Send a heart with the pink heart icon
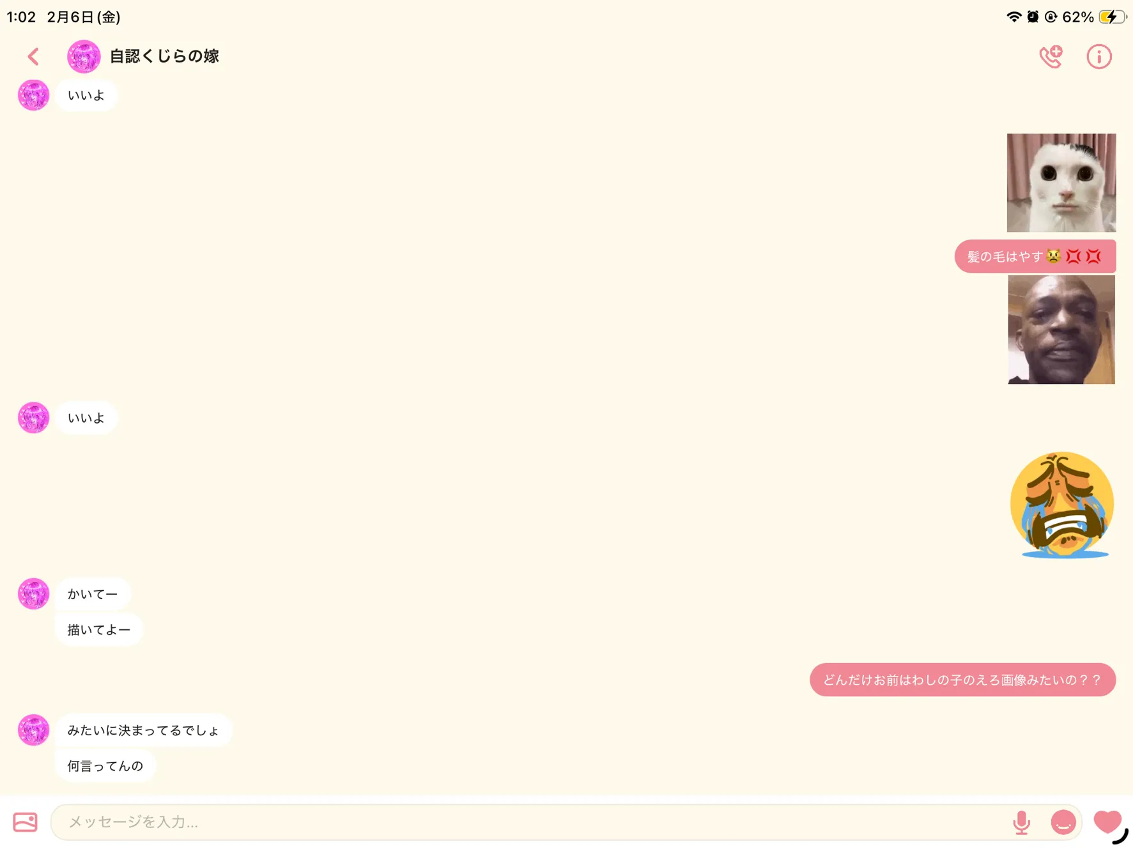This screenshot has width=1133, height=849. [x=1107, y=822]
